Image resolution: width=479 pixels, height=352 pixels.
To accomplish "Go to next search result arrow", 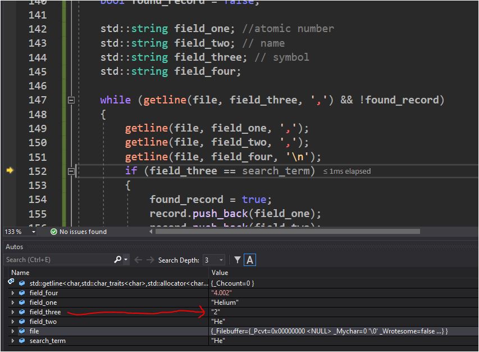I will 150,260.
